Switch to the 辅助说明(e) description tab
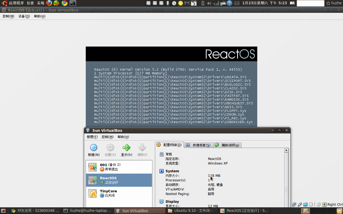This screenshot has height=214, width=343. pos(227,145)
